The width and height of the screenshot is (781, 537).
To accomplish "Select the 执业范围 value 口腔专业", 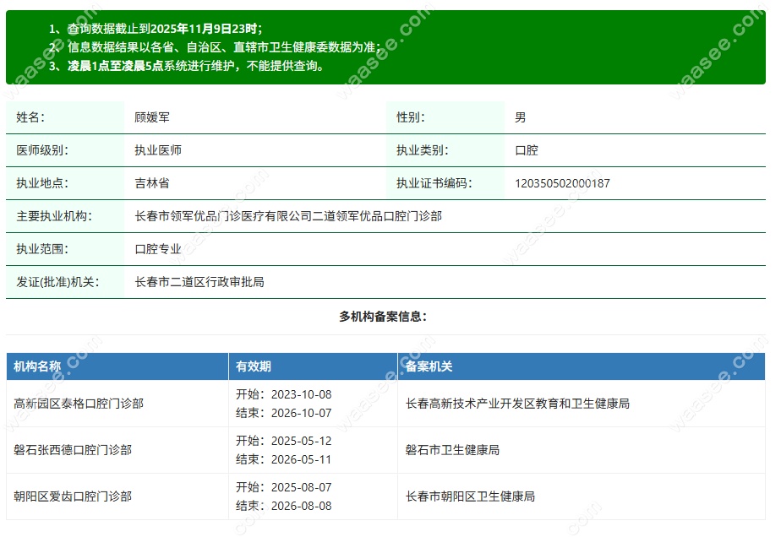I will [155, 249].
